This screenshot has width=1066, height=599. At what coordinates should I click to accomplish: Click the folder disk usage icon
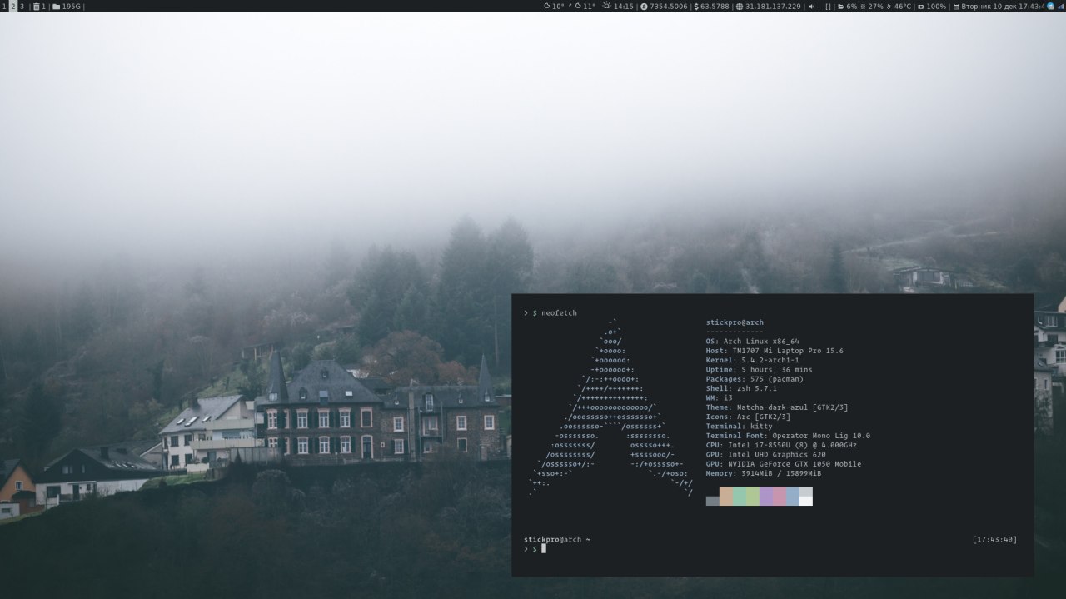click(56, 6)
